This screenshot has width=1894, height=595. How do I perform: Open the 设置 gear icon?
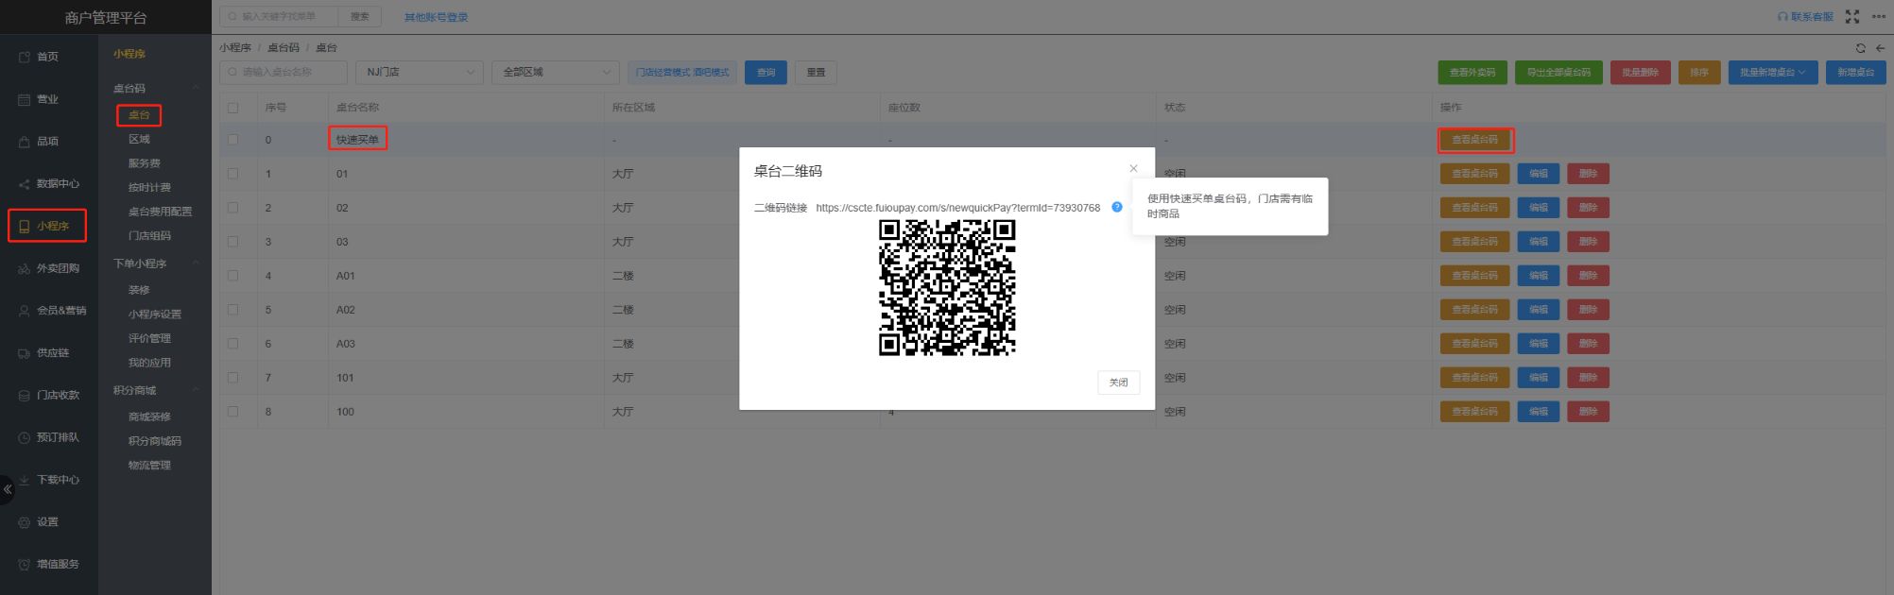point(25,522)
